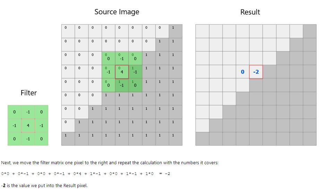Click the red-outlined -2 cell in Result

click(x=256, y=72)
